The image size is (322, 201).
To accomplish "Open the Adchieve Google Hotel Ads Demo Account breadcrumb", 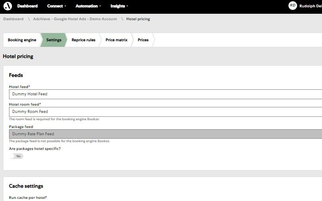I will pos(75,19).
